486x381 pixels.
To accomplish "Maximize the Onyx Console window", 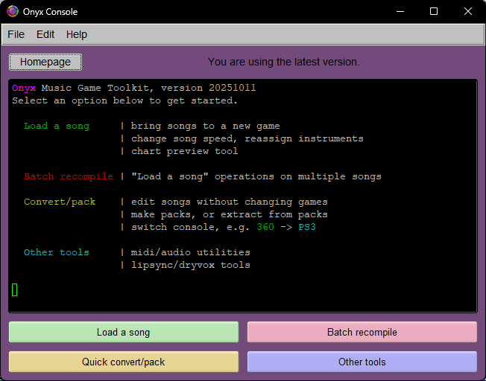I will [x=434, y=12].
